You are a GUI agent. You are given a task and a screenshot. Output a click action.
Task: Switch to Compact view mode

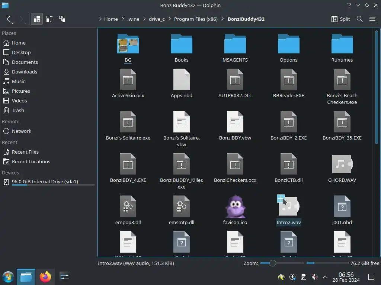pyautogui.click(x=49, y=19)
